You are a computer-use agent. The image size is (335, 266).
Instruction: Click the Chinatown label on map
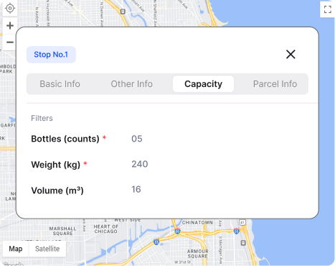(197, 223)
